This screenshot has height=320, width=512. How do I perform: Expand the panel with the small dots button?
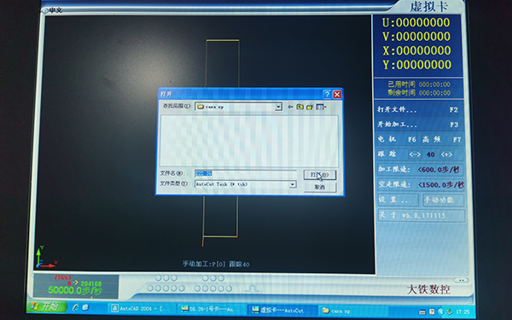[461, 280]
